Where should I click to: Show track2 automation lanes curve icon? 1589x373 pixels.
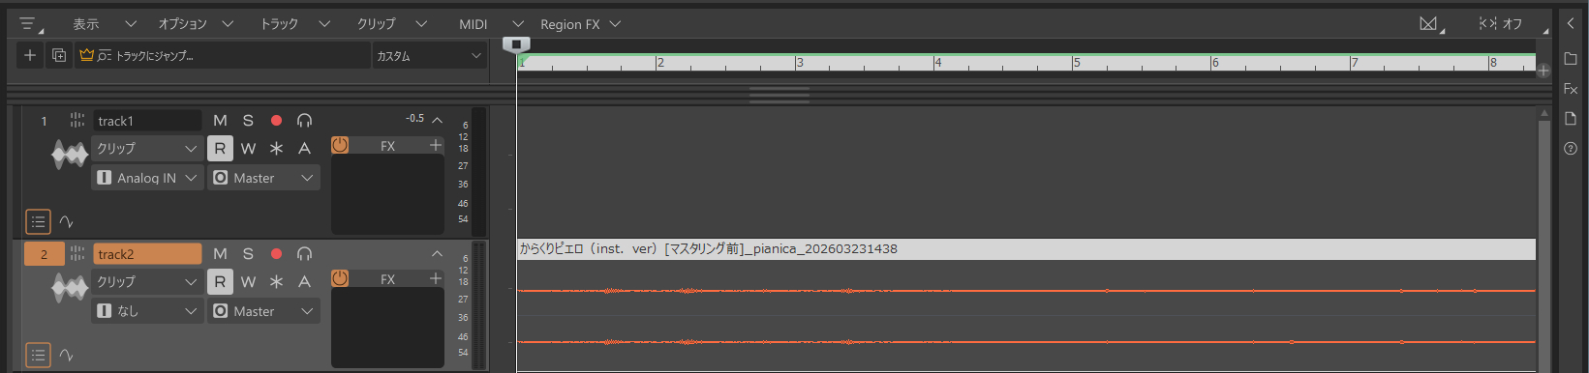point(66,355)
